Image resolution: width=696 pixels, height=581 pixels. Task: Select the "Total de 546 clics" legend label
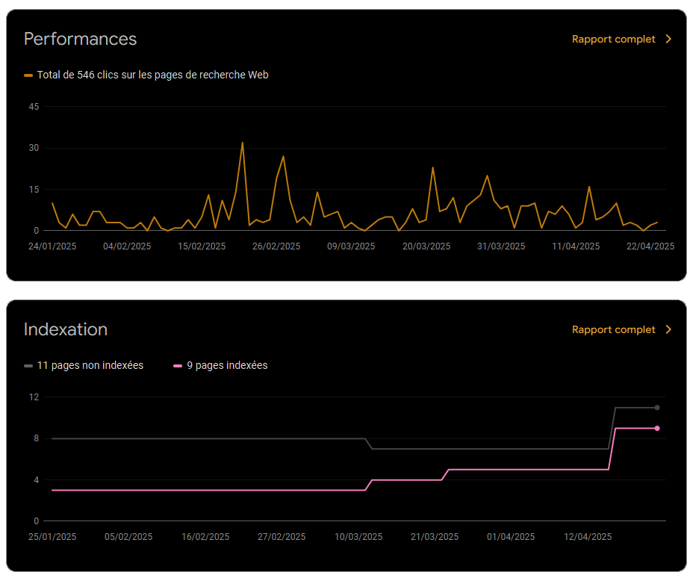tap(152, 75)
